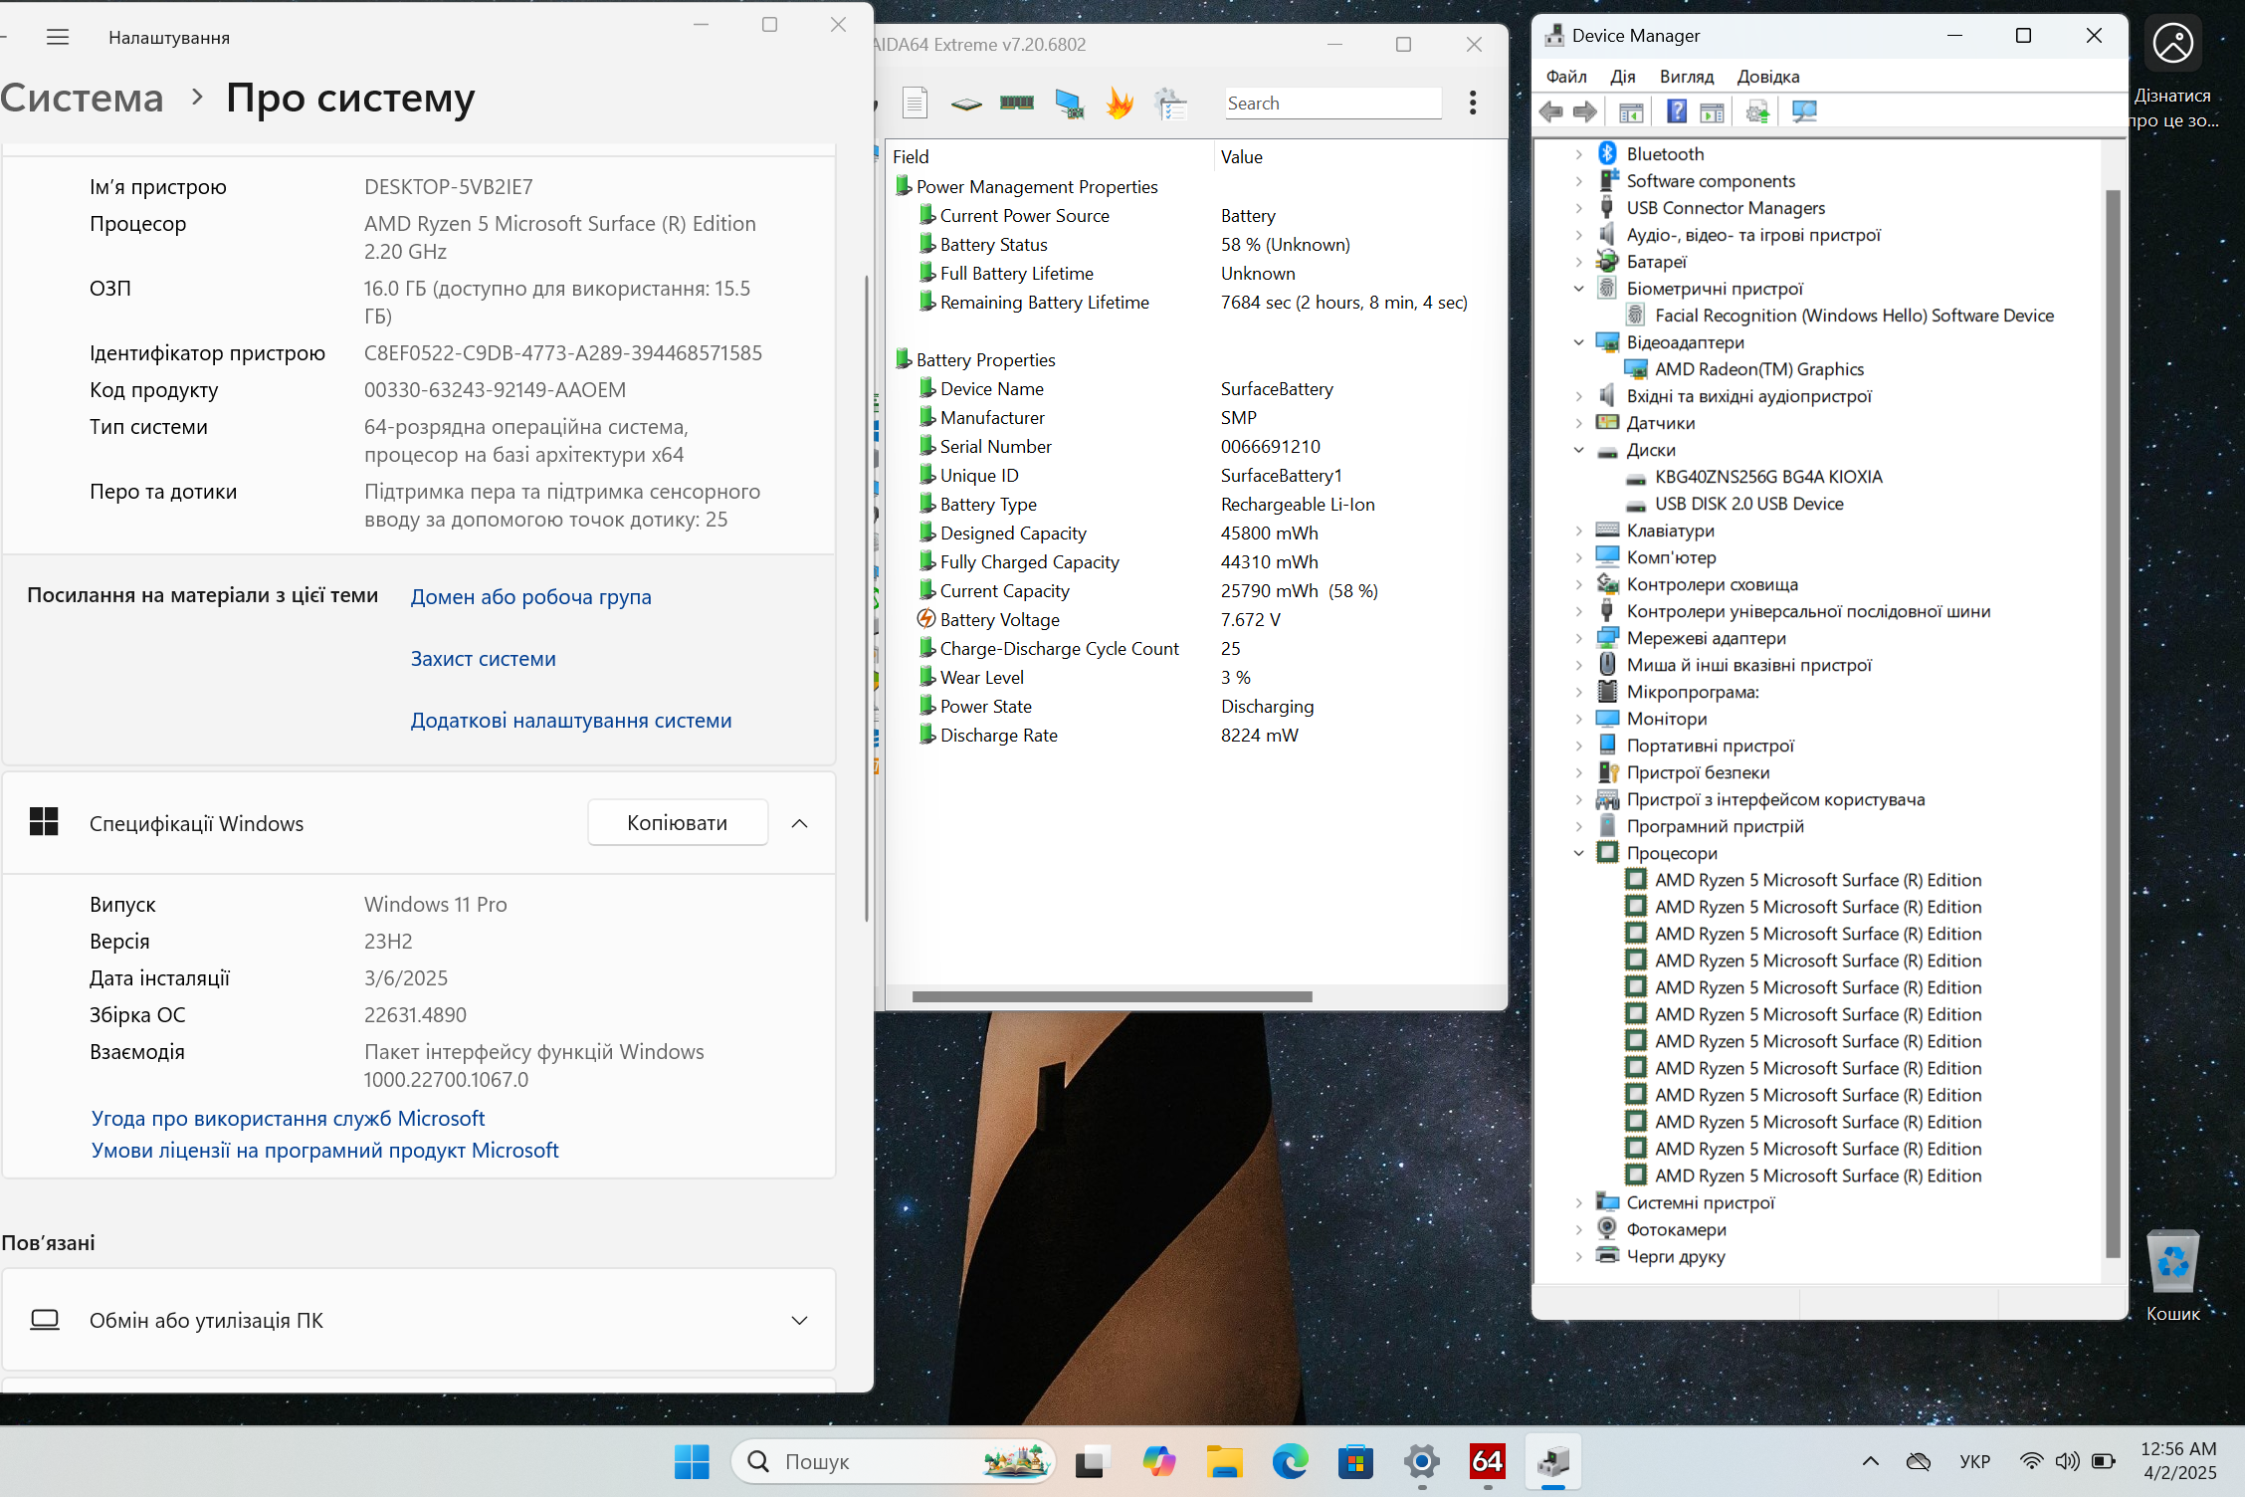Expand the Bluetooth node in Device Manager

1578,154
